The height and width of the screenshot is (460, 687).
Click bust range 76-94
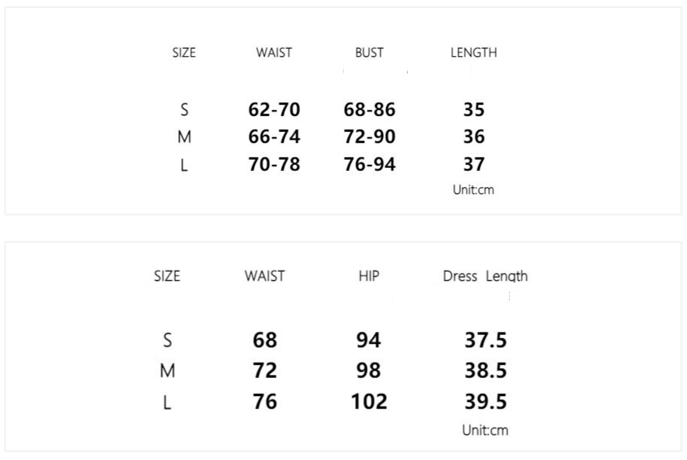(x=369, y=164)
